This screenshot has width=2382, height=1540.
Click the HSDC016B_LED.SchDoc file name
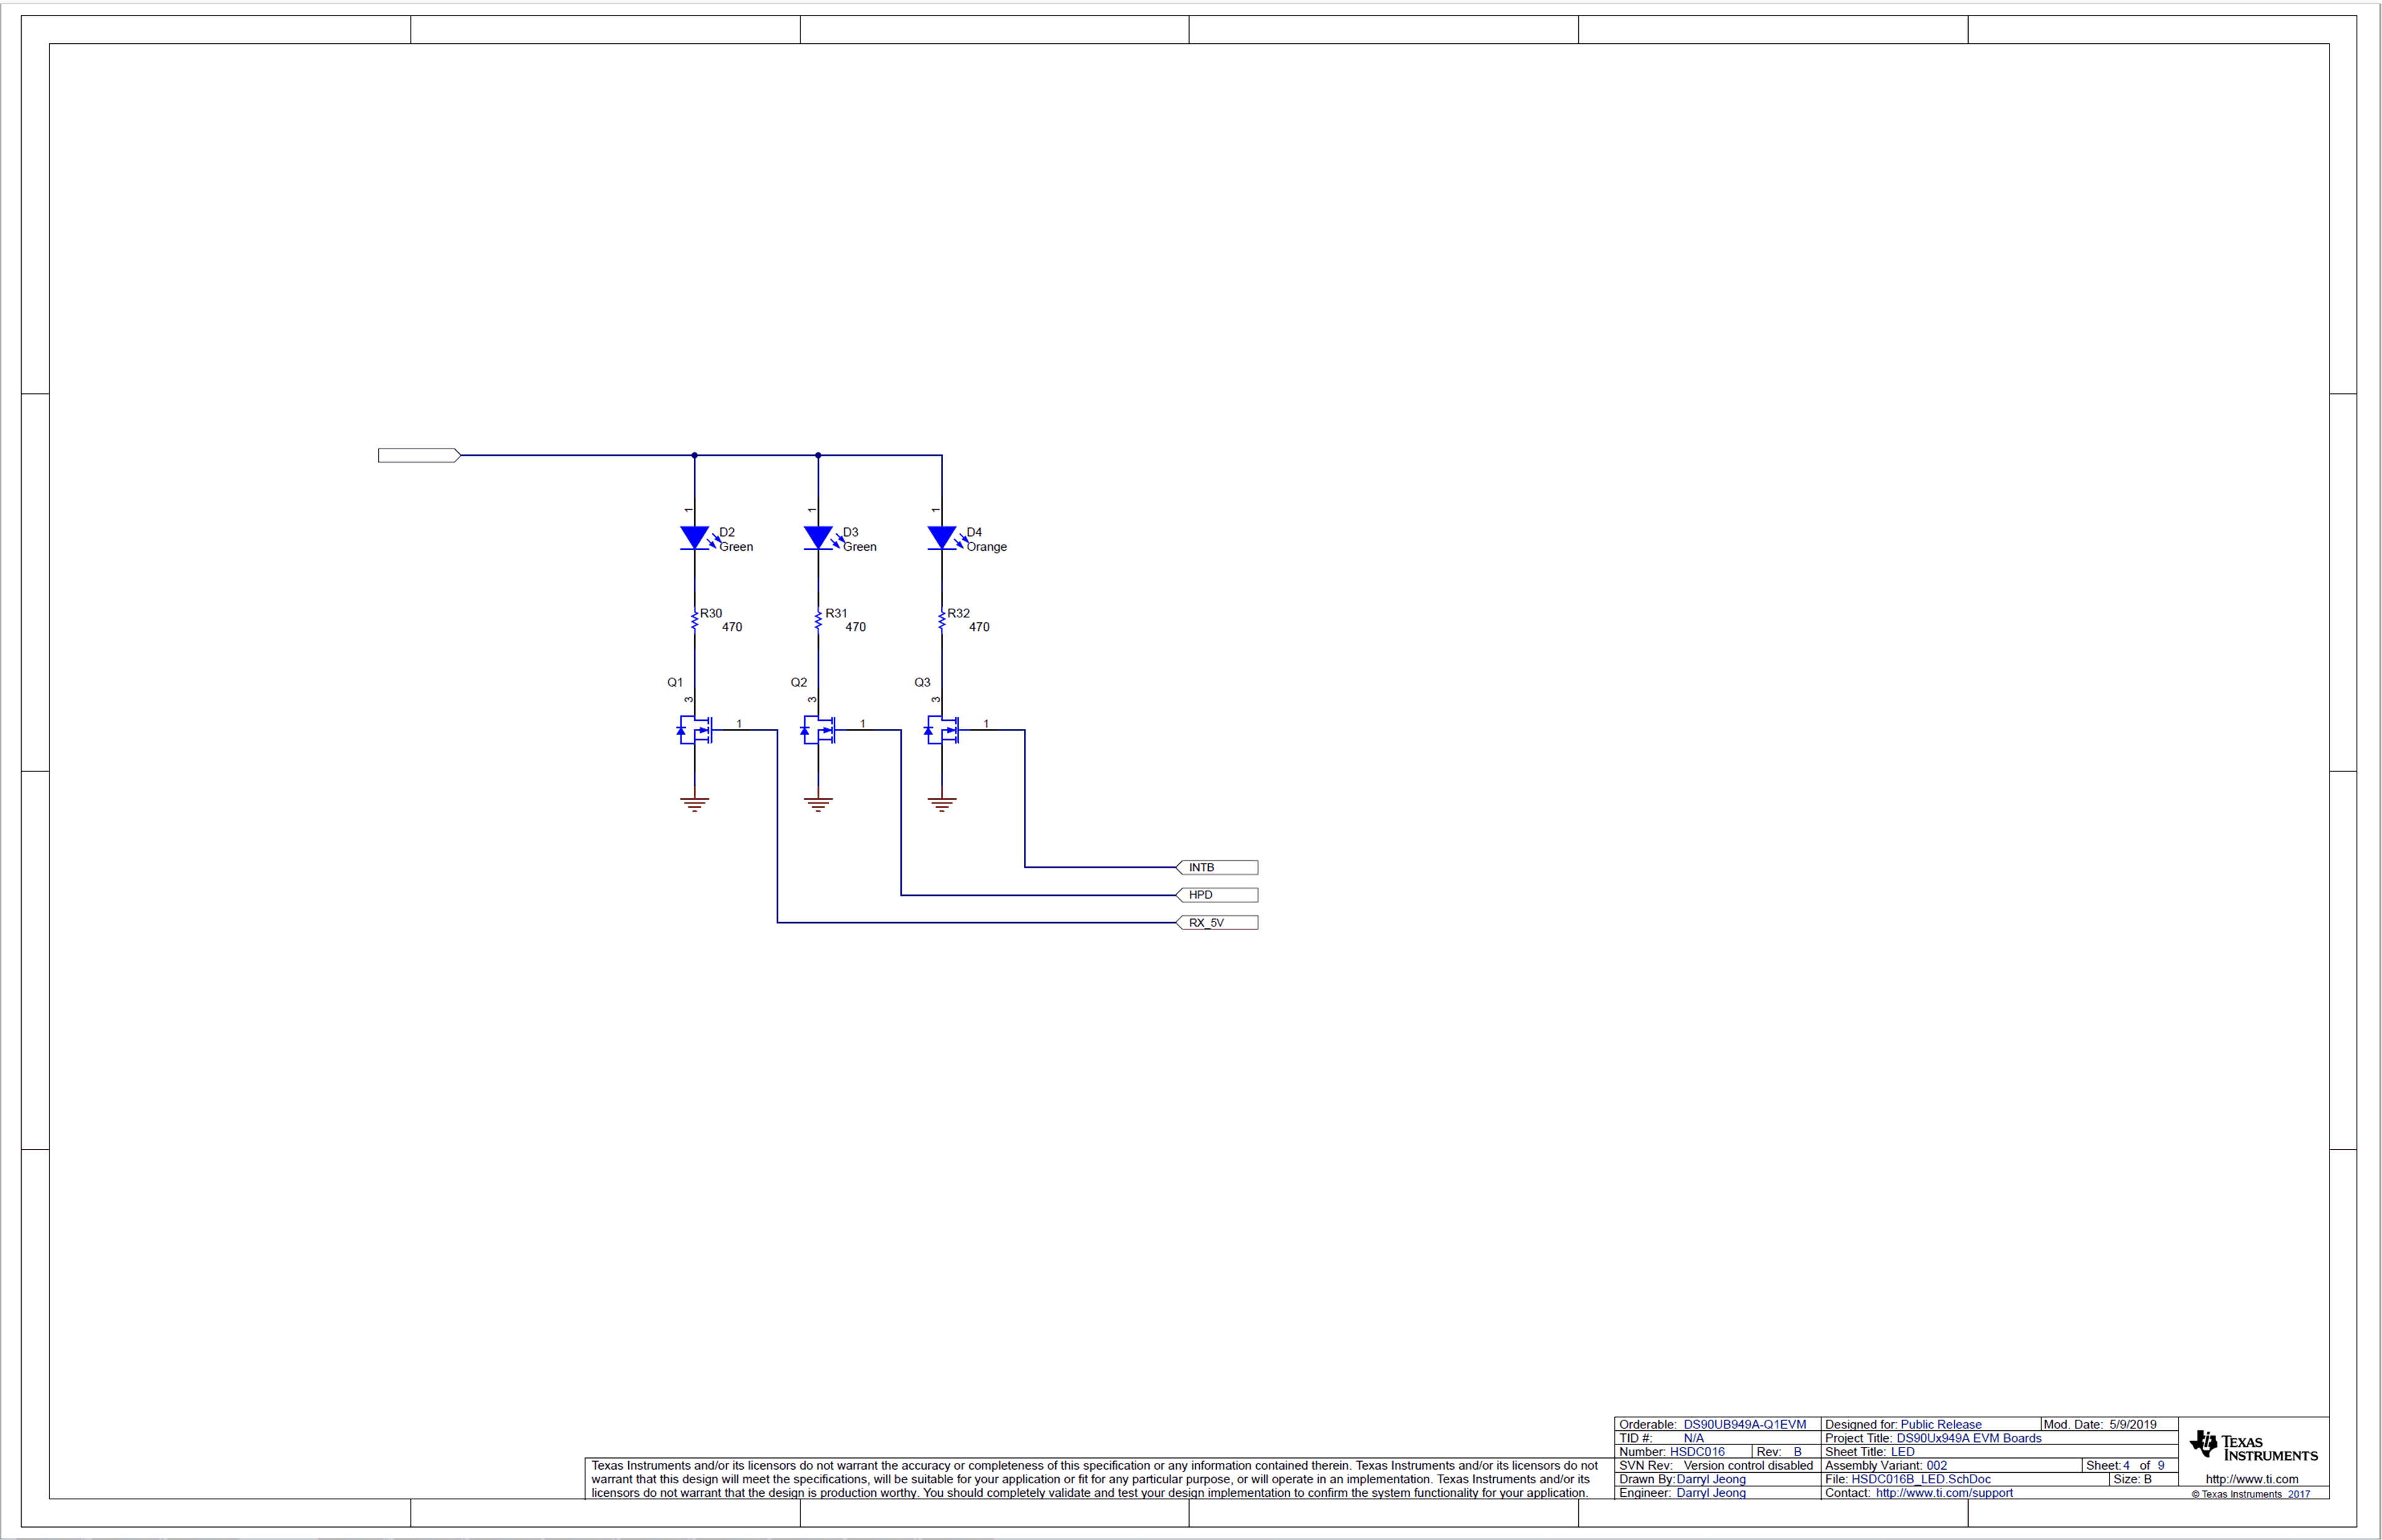click(x=1921, y=1478)
